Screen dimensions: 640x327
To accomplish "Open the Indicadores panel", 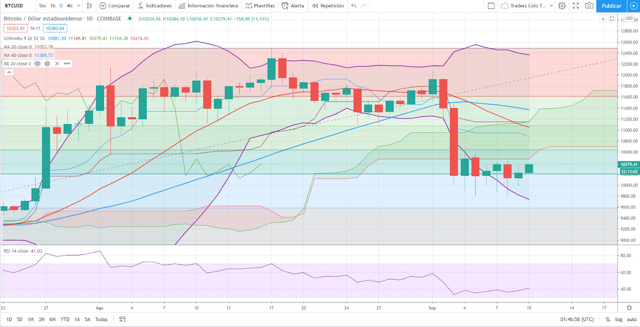I will tap(155, 6).
